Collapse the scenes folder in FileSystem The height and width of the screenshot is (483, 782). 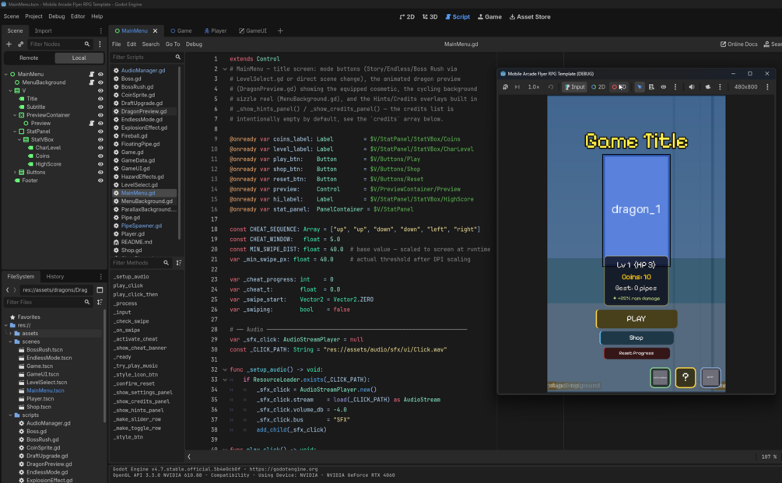pos(10,341)
